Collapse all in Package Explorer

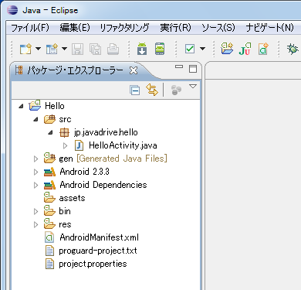135,90
